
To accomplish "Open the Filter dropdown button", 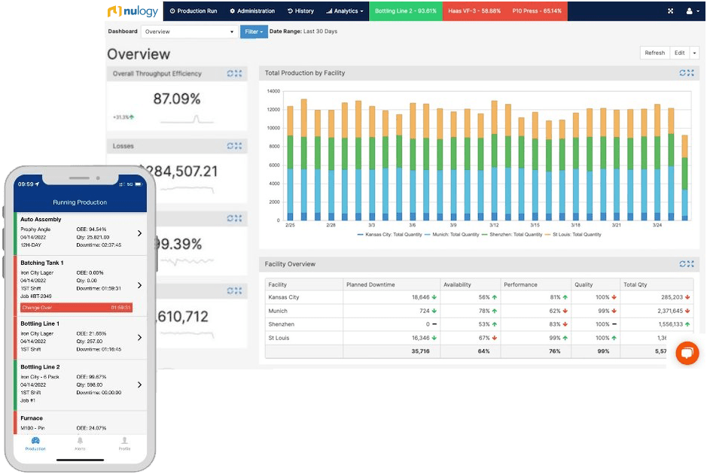I will coord(254,32).
